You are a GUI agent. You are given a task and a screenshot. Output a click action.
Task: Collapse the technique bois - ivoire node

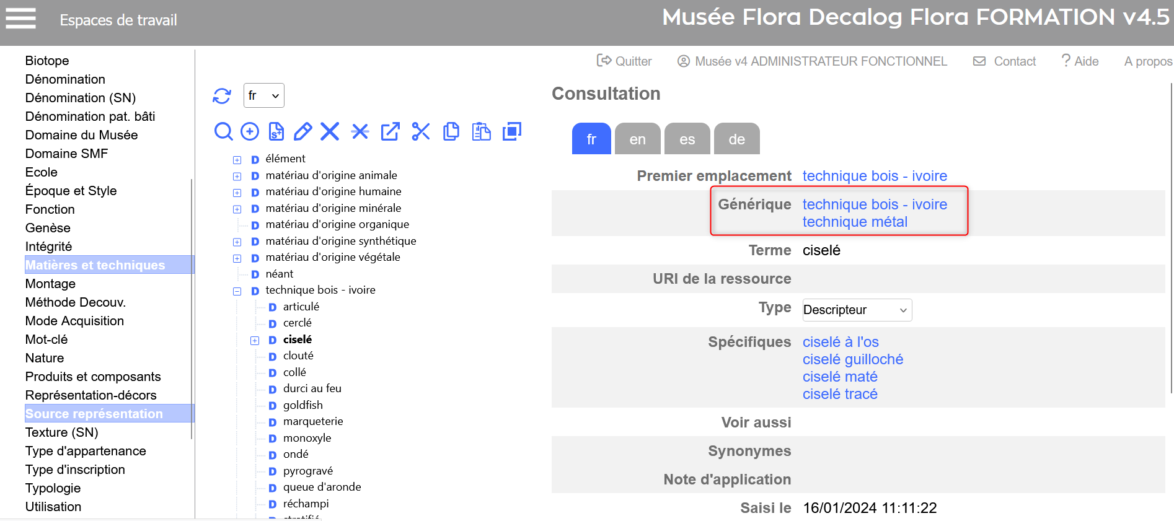(x=237, y=291)
